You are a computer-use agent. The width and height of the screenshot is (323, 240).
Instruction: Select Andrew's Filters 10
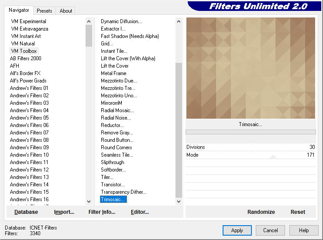(29, 155)
